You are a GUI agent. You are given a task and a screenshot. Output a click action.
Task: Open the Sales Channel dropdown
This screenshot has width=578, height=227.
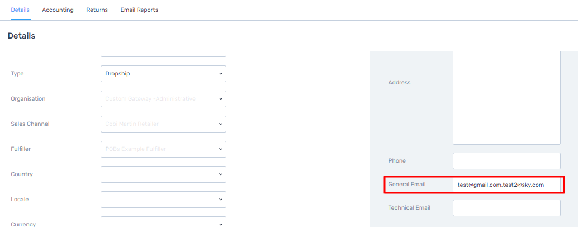(x=163, y=124)
